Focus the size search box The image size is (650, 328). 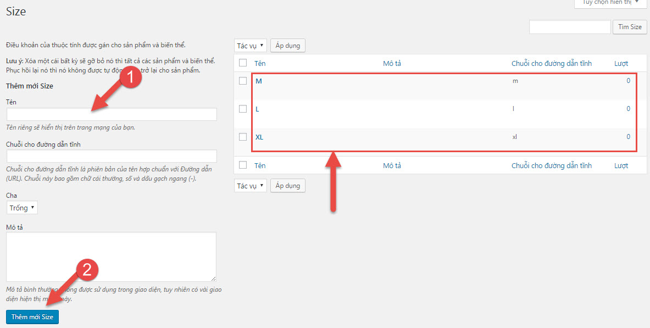coord(570,27)
